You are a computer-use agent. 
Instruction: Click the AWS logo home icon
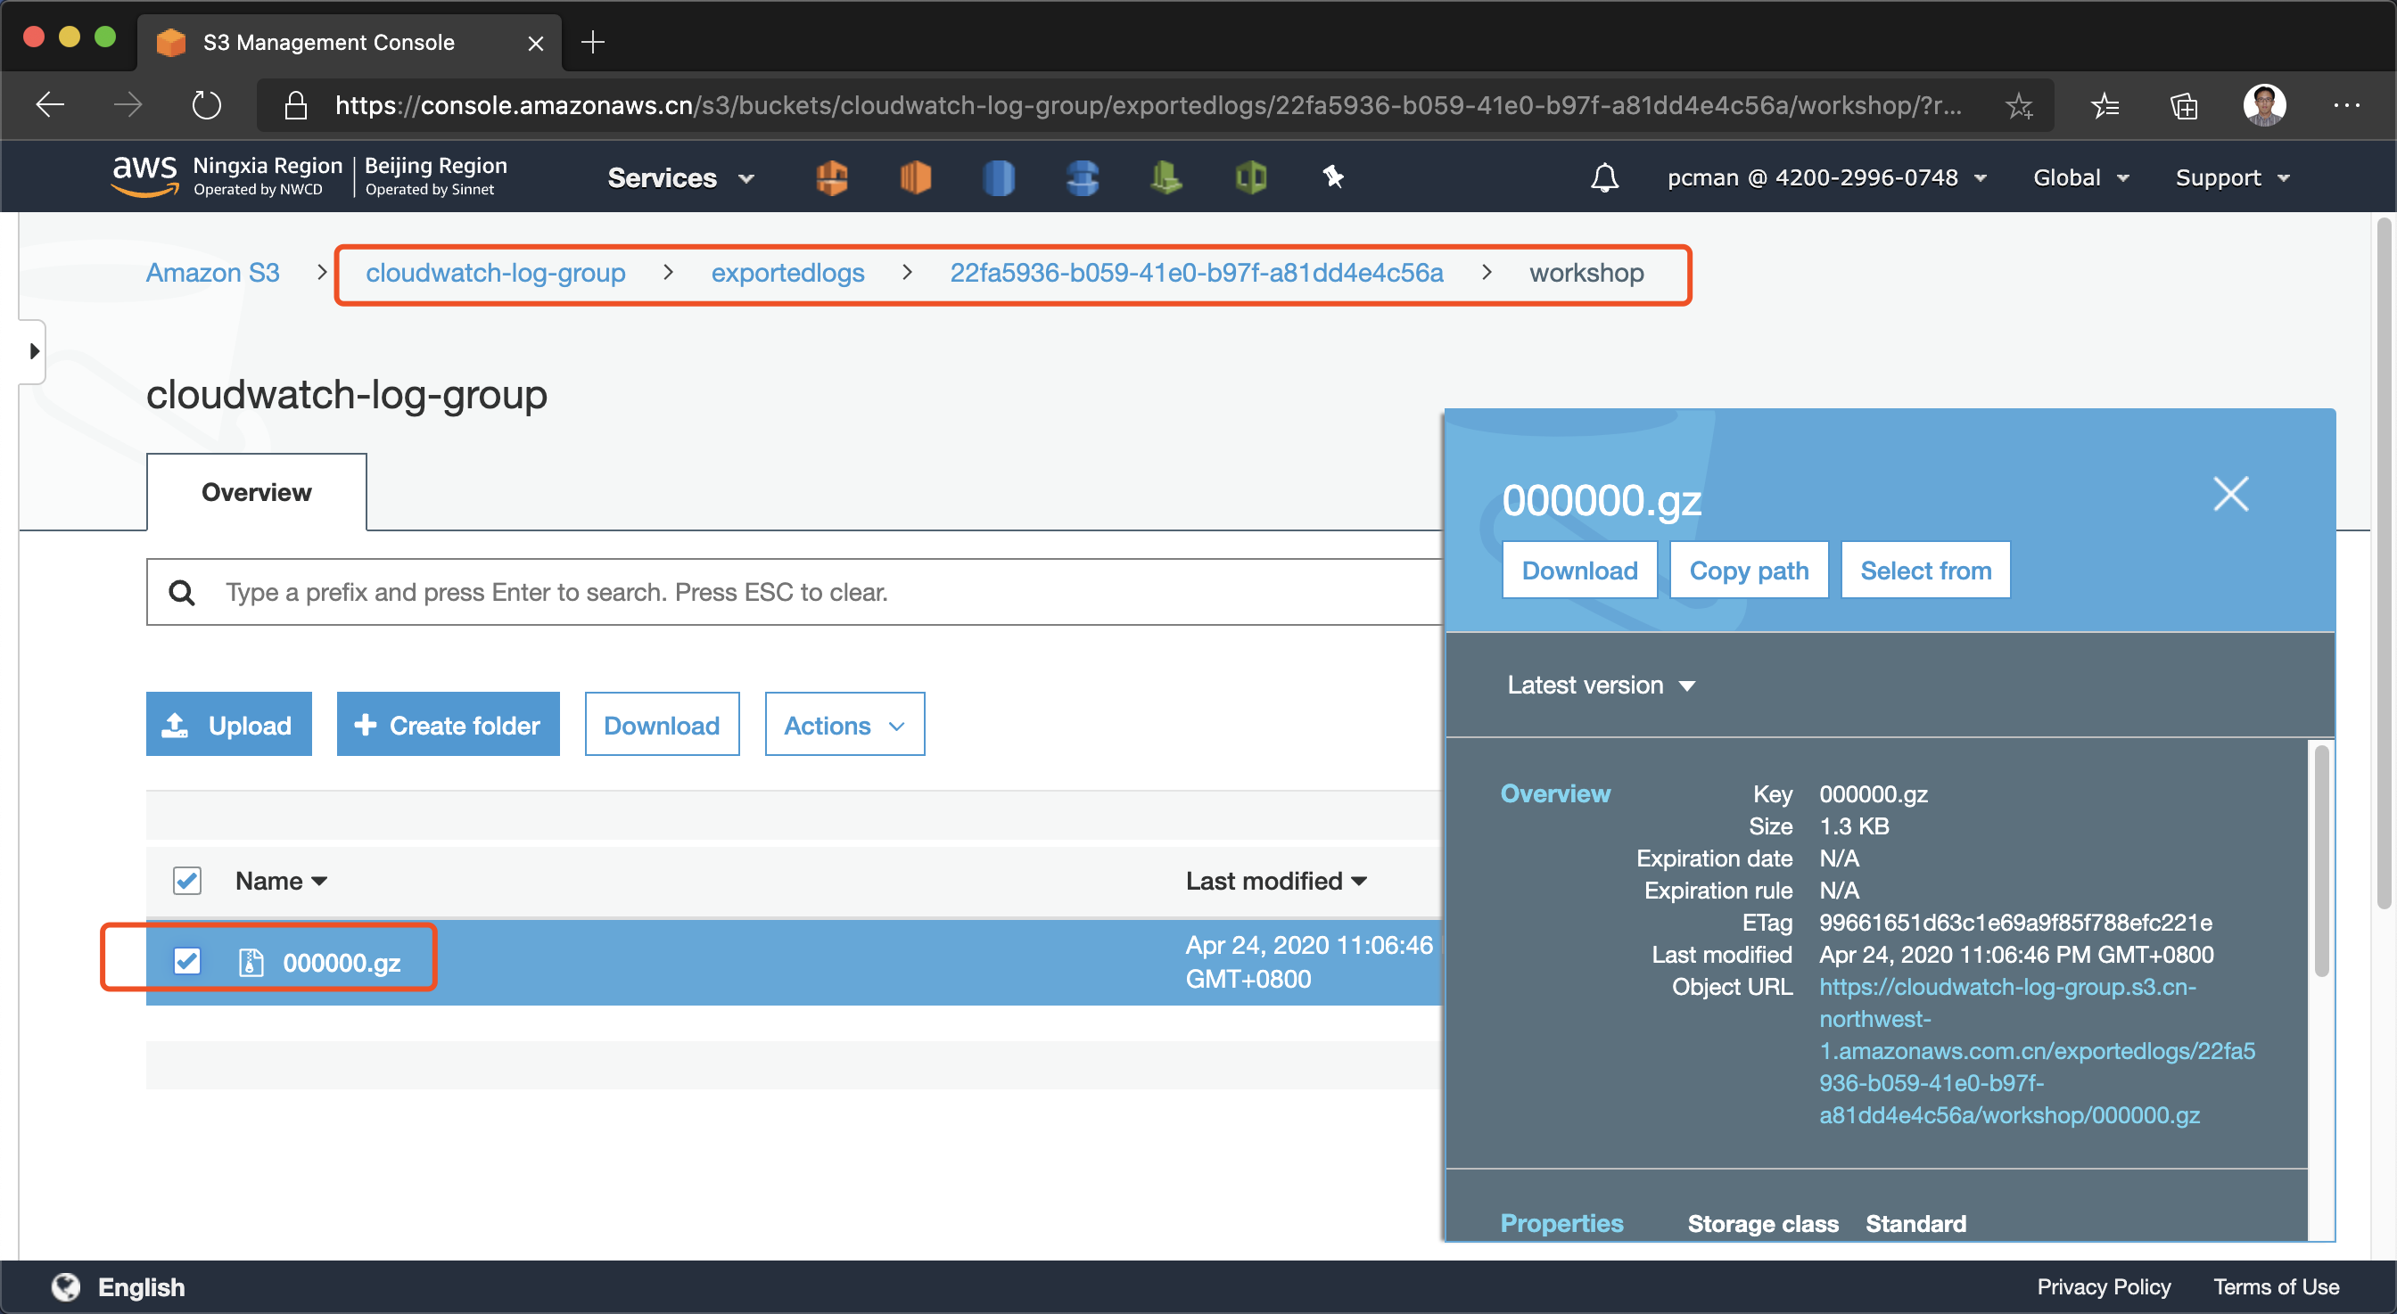click(x=144, y=175)
